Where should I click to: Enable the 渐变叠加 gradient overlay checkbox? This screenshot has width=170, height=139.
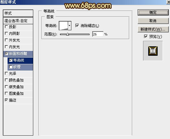coord(6,87)
